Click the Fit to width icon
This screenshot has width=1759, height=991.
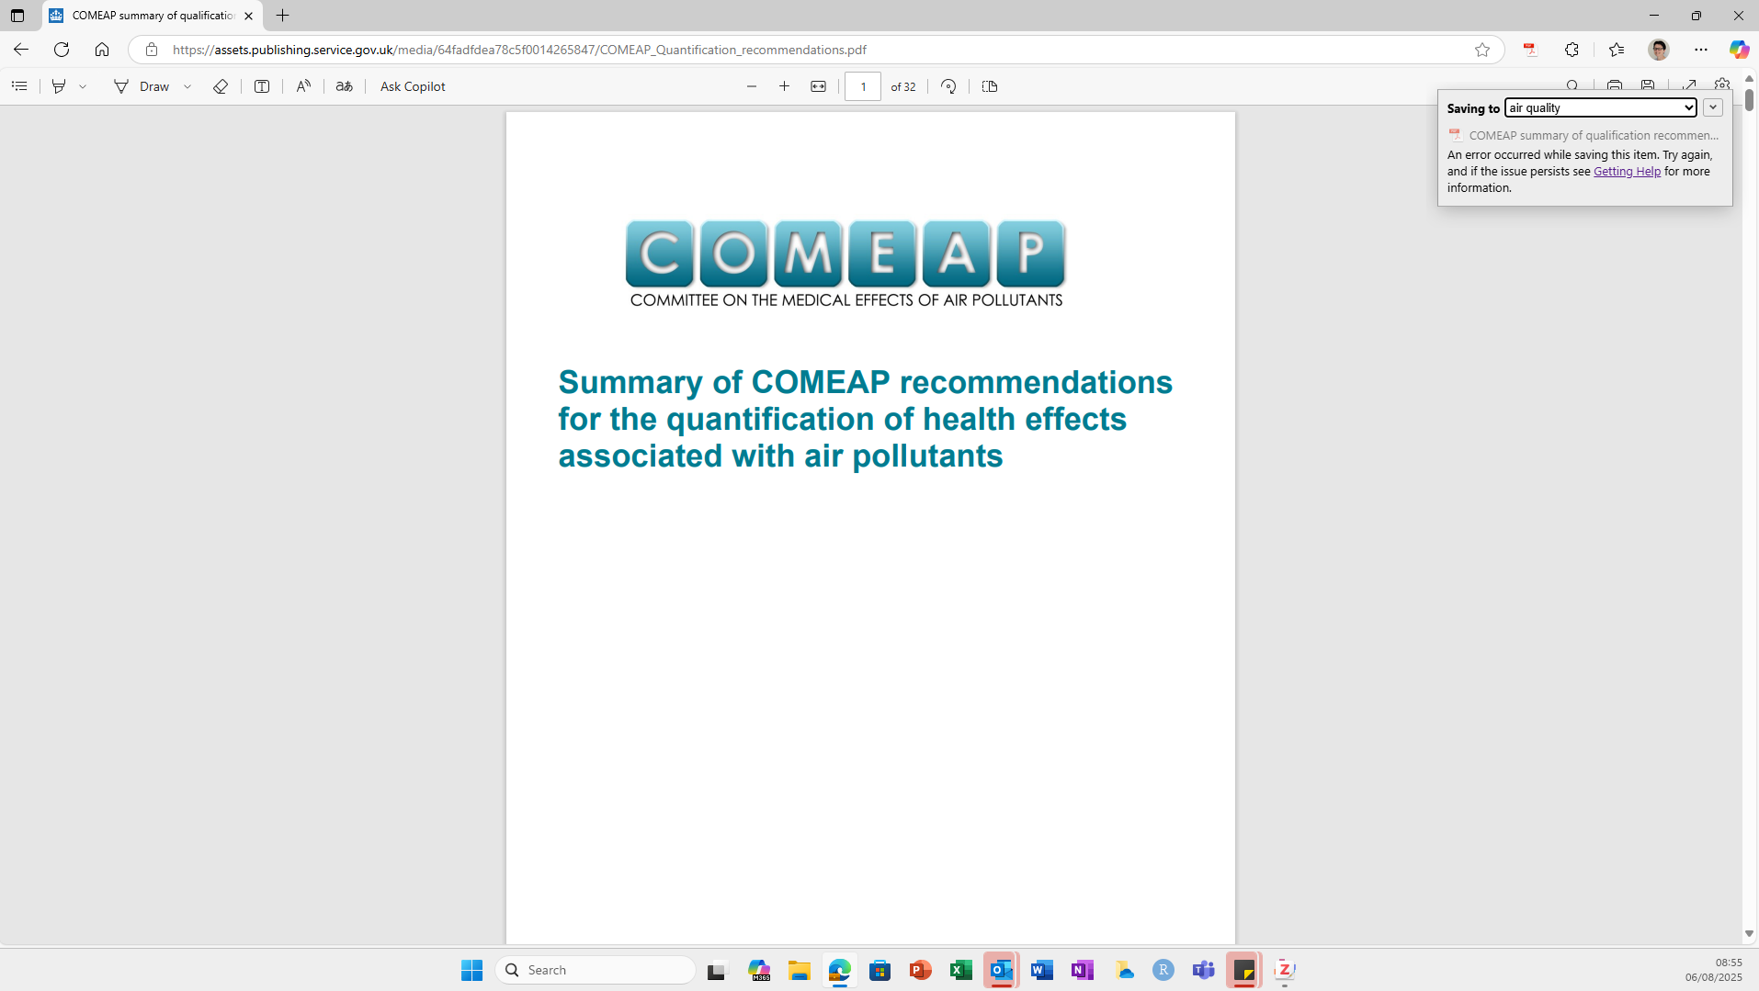[x=818, y=86]
